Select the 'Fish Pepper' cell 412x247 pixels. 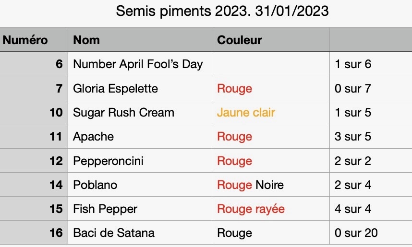click(x=140, y=209)
